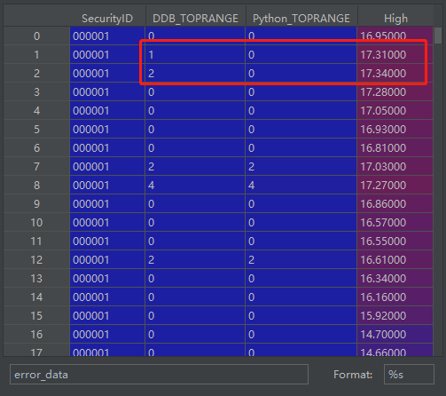Select the High column header
The height and width of the screenshot is (396, 446).
tap(395, 19)
